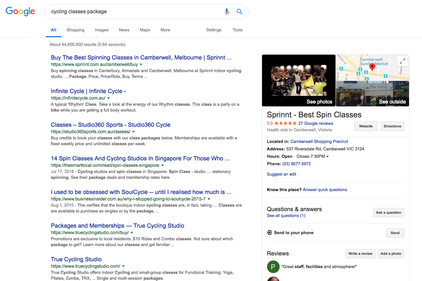The image size is (422, 281).
Task: Open Classes – Studio360 Sports result
Action: 110,125
